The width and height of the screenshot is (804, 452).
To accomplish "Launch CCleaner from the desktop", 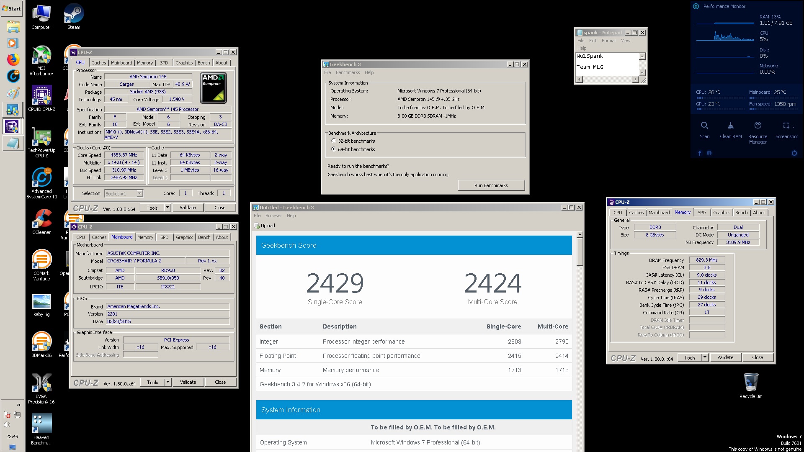I will (41, 222).
